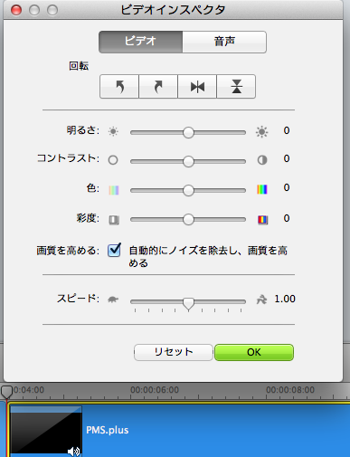Confirm with the green OK button
The width and height of the screenshot is (350, 457).
(x=254, y=352)
